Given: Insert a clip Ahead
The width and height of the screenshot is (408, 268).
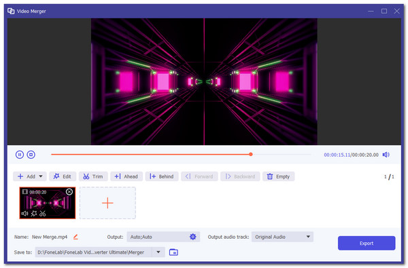Looking at the screenshot, I should coord(126,176).
